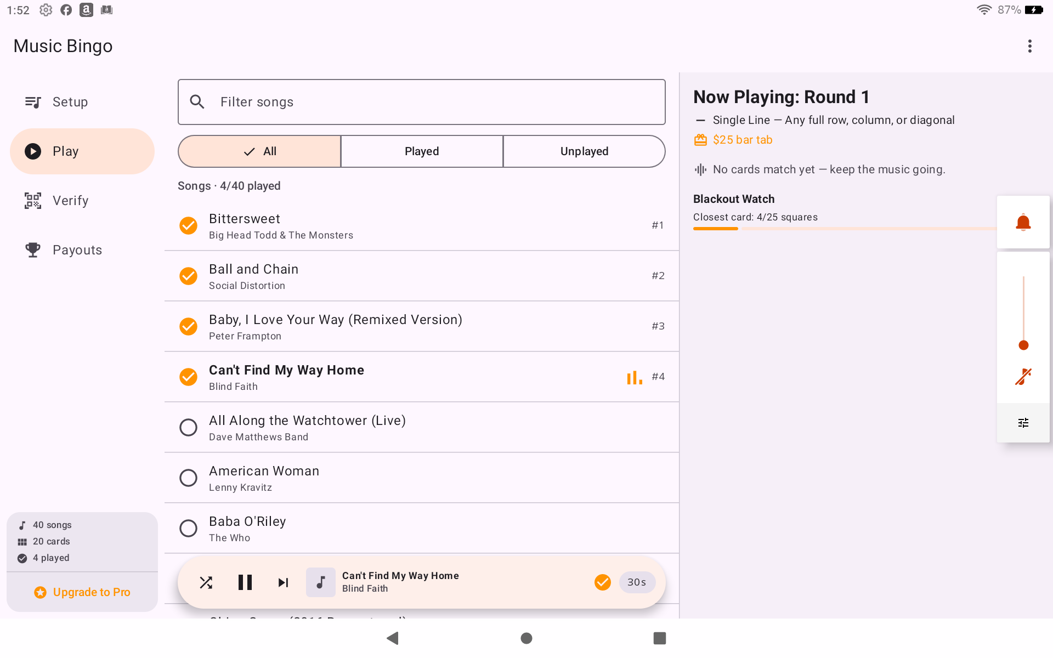
Task: Tap the Facebook notification icon
Action: point(66,10)
